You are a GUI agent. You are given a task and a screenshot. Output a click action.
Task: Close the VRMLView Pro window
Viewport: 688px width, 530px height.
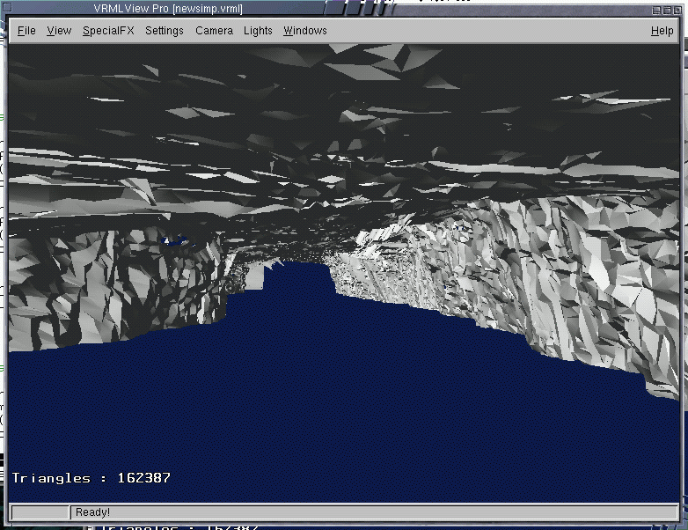coord(678,9)
